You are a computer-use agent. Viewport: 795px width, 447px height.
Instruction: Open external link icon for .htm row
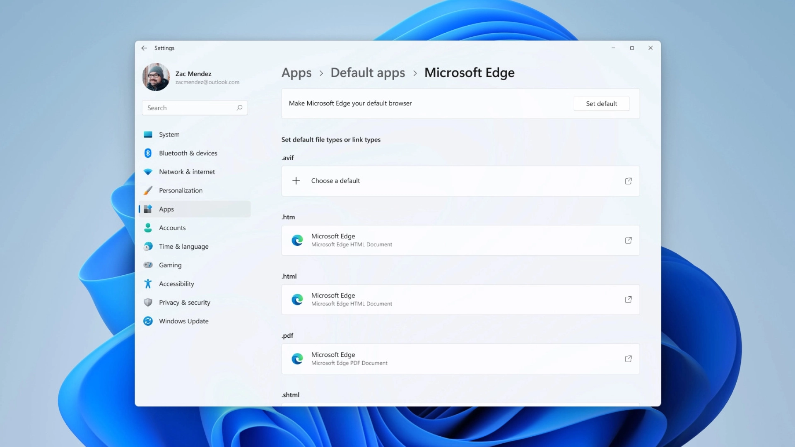628,240
